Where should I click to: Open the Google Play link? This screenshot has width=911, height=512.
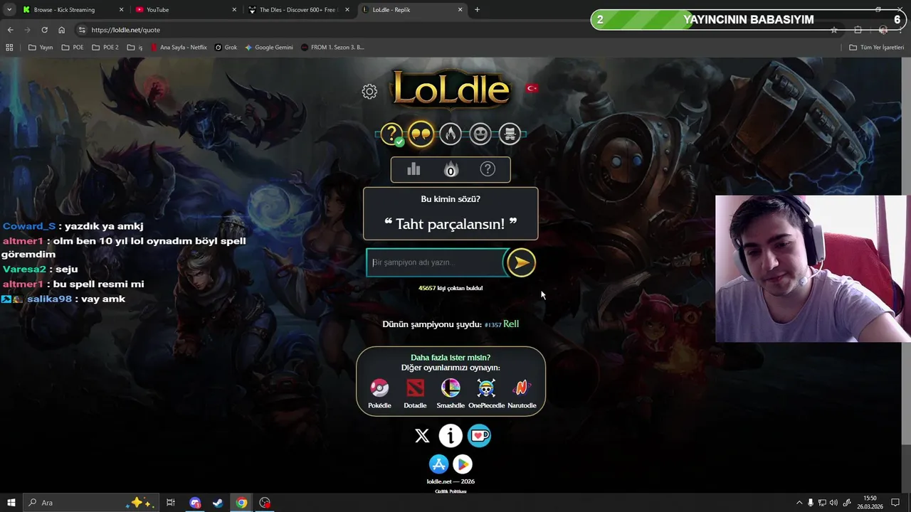click(x=463, y=464)
